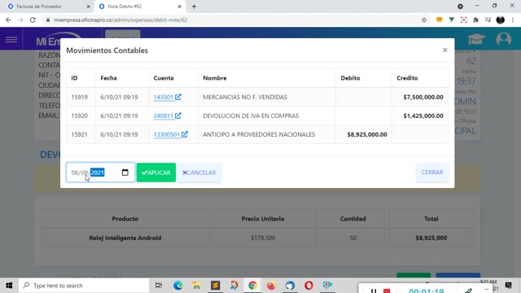Open Opera browser from the taskbar
Image resolution: width=521 pixels, height=293 pixels.
309,286
